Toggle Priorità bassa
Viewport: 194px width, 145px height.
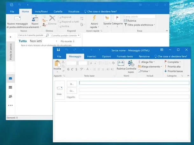pos(174,71)
